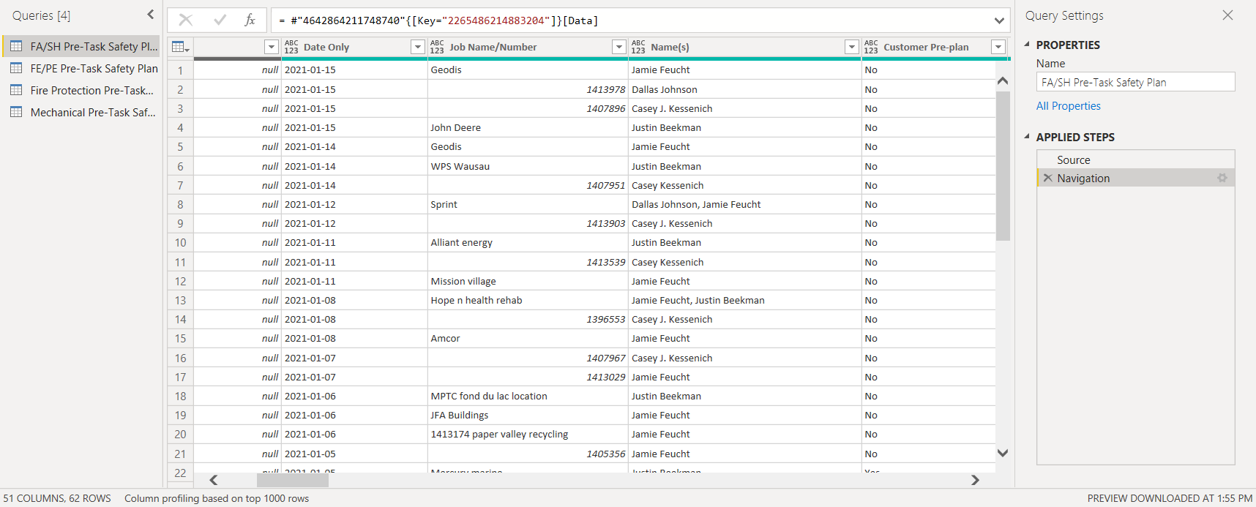The width and height of the screenshot is (1256, 507).
Task: Click vertical scrollbar down arrow
Action: coord(1003,453)
